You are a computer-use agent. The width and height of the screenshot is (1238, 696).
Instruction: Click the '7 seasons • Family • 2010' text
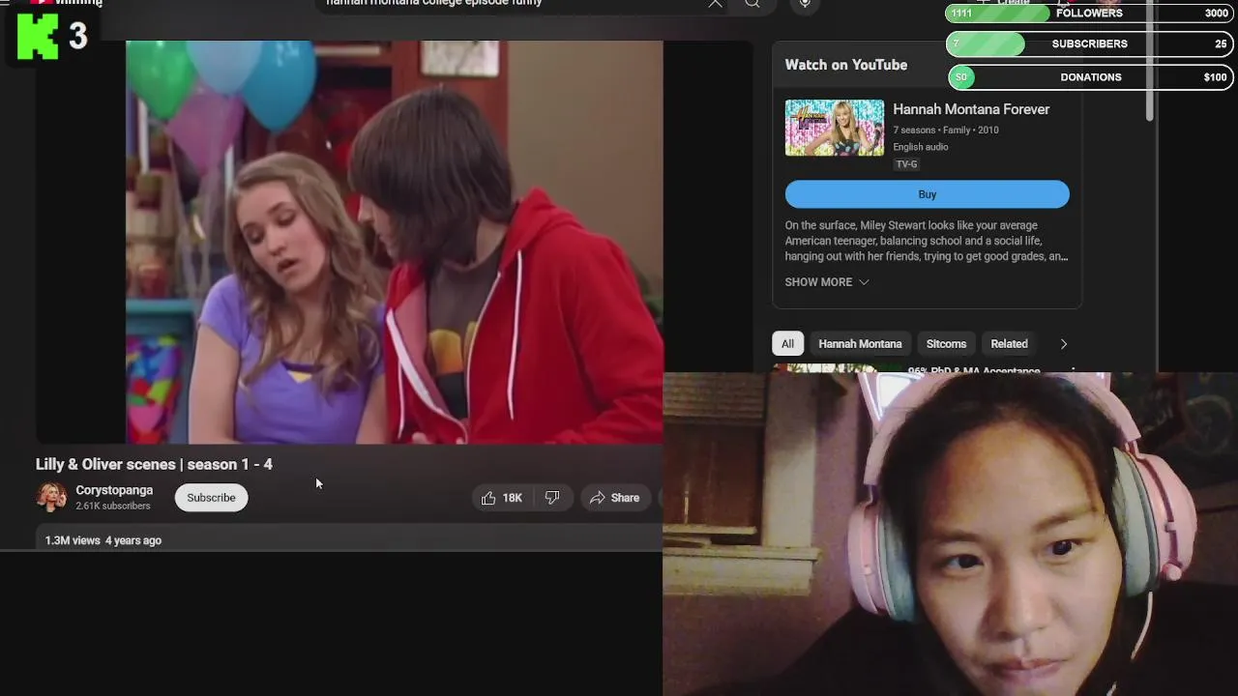[x=946, y=130]
